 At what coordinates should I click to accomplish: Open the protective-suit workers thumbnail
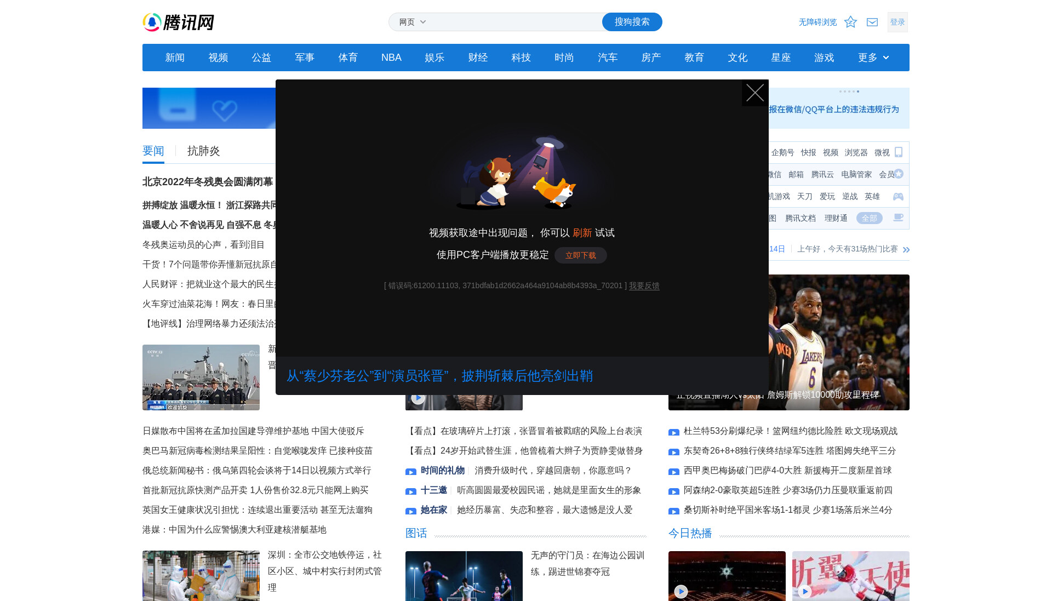(x=201, y=576)
